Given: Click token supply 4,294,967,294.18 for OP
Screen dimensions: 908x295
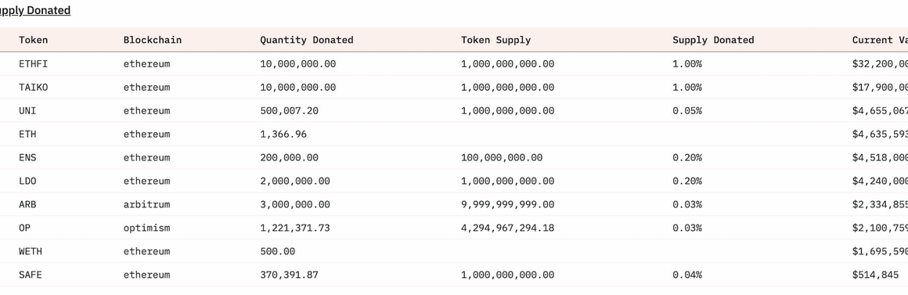Looking at the screenshot, I should pyautogui.click(x=507, y=228).
